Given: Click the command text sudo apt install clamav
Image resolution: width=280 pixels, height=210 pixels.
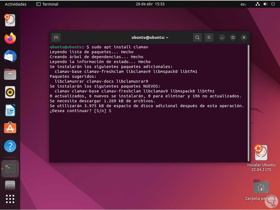Looking at the screenshot, I should pos(120,47).
